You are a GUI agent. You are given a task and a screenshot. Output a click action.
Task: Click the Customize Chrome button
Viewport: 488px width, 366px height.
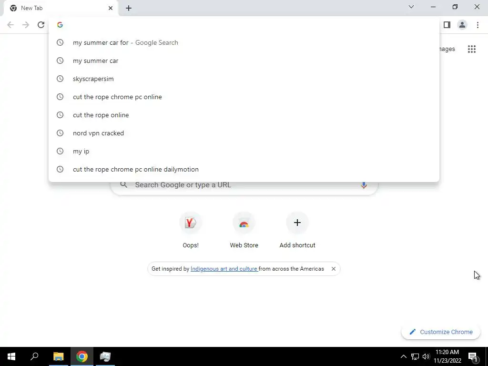pos(441,332)
